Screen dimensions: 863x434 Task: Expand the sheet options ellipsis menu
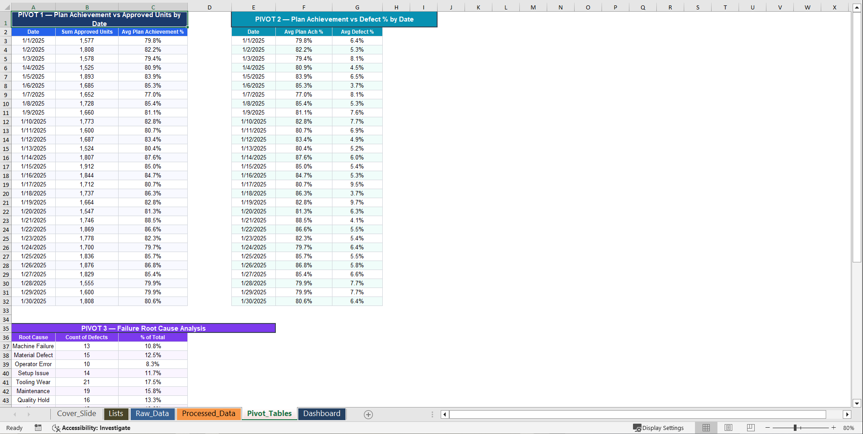433,414
